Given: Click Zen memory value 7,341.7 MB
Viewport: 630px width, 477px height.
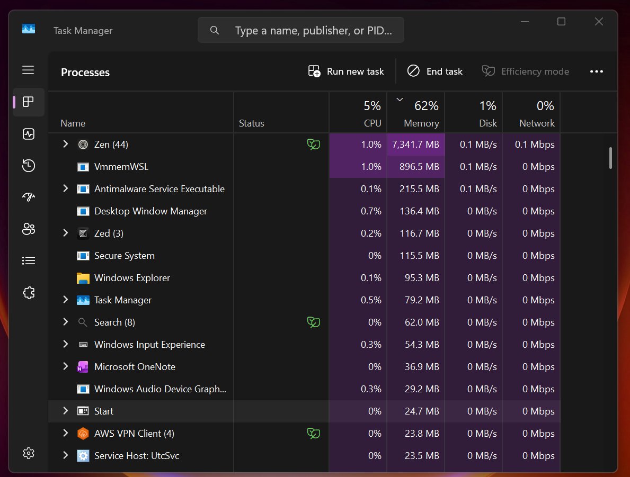Looking at the screenshot, I should (415, 145).
